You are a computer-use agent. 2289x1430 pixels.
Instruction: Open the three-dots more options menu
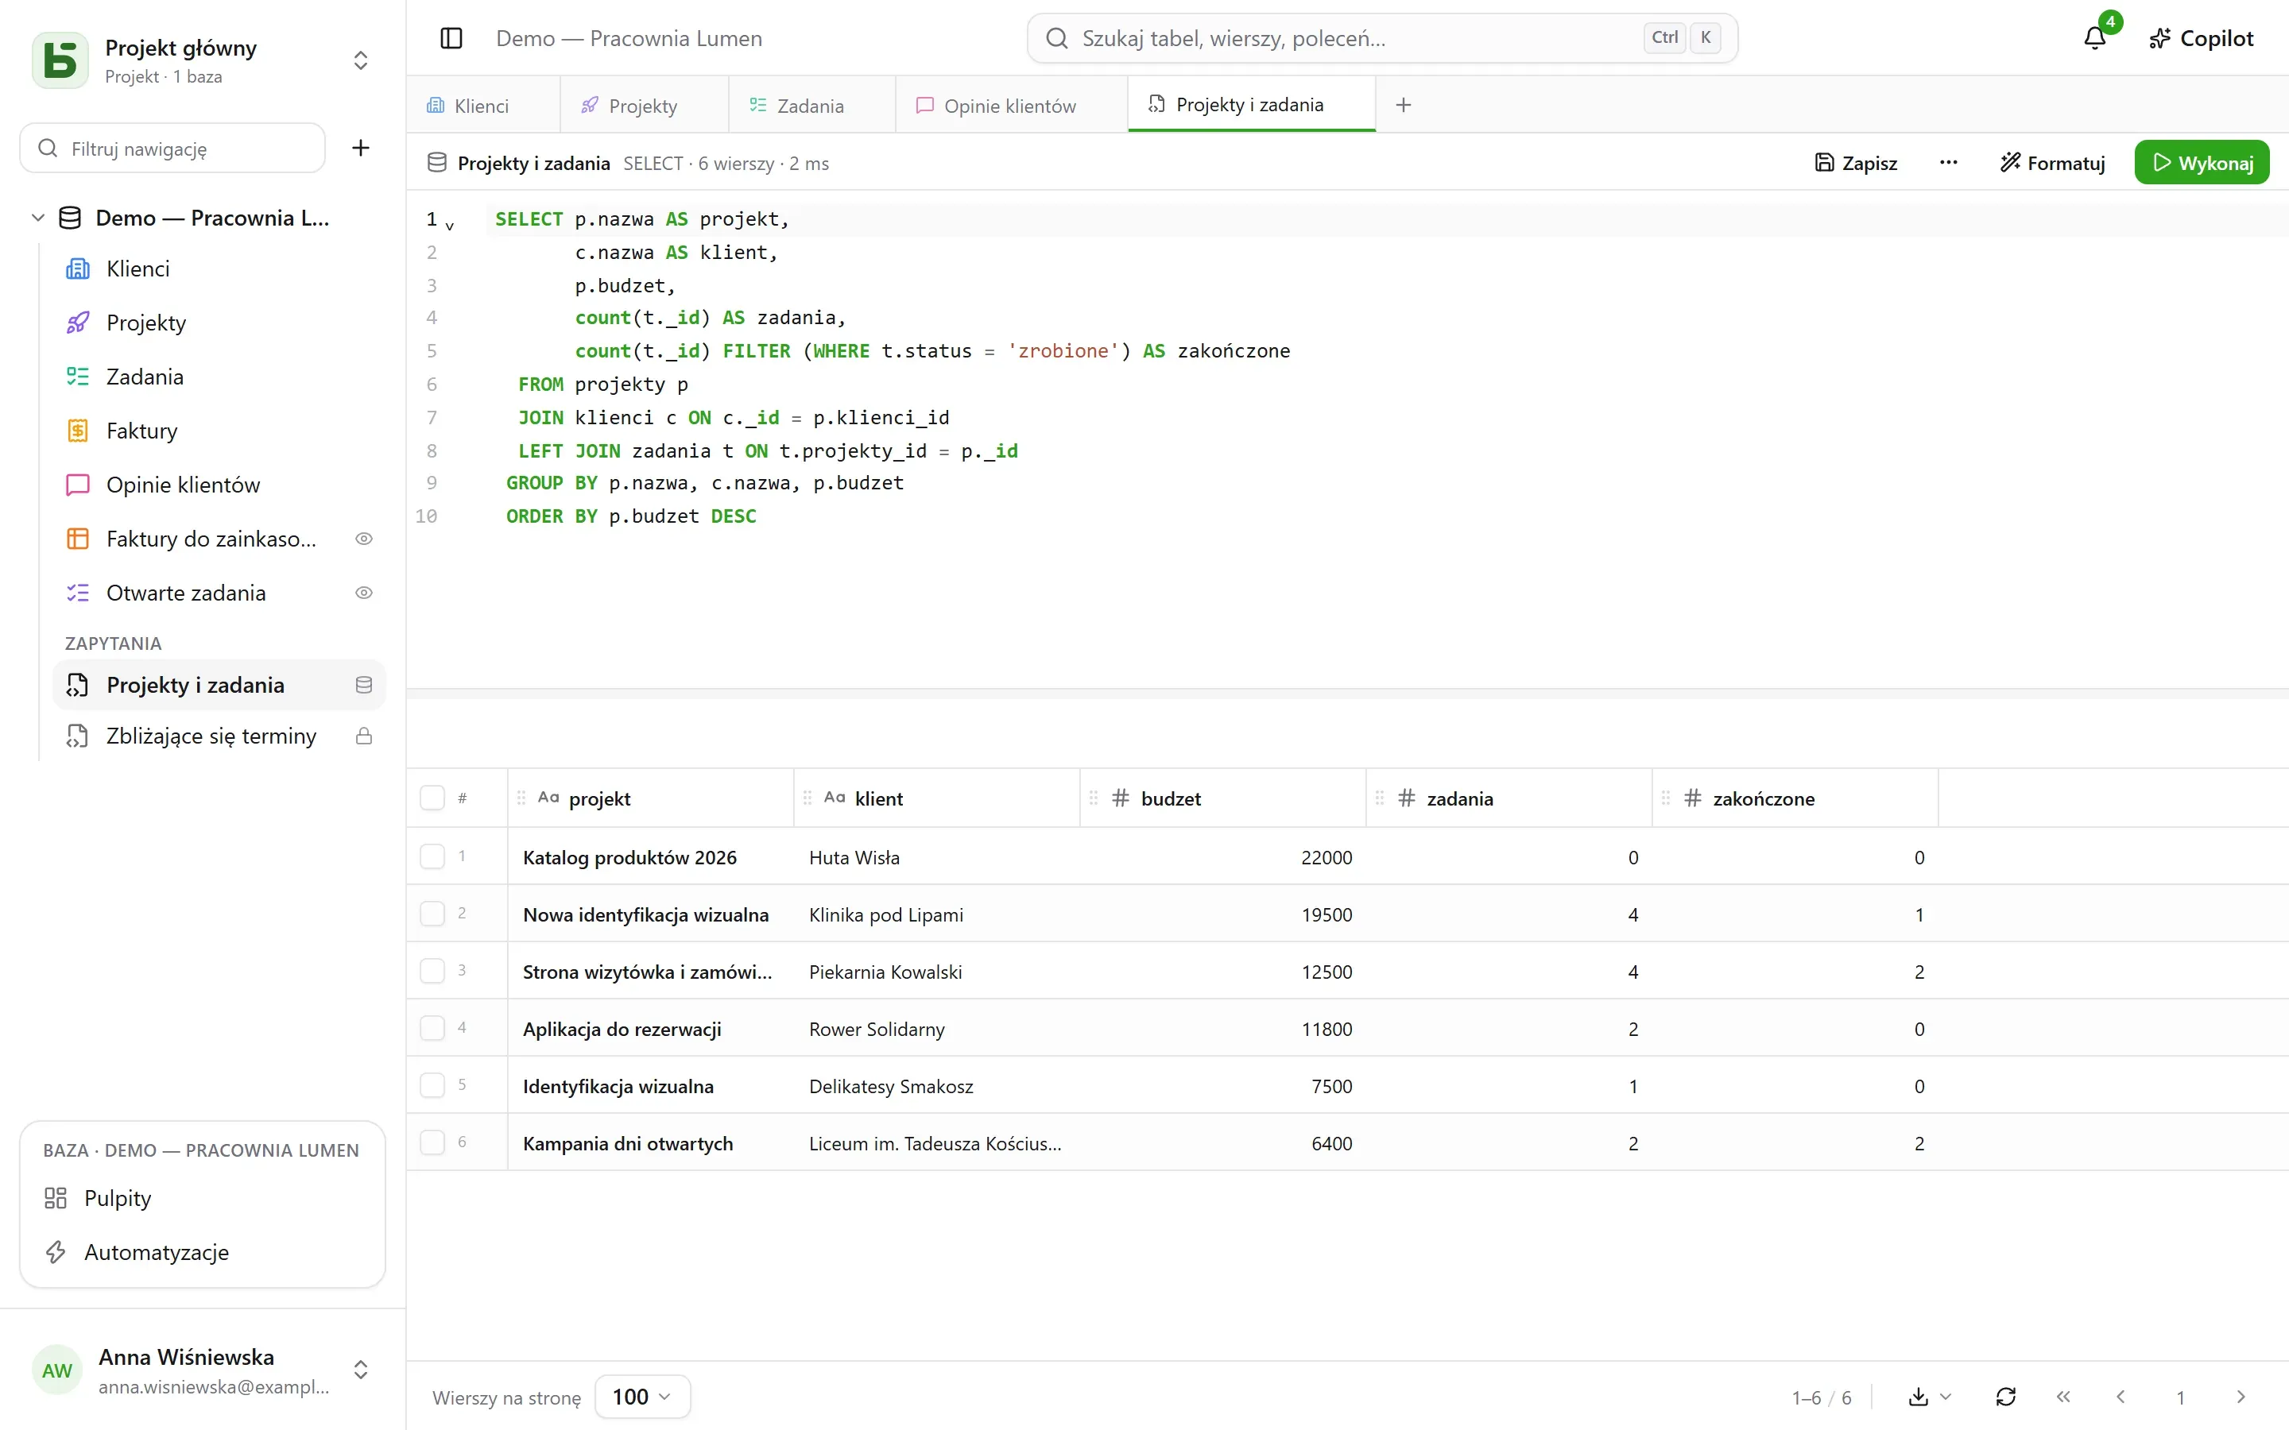click(1949, 163)
